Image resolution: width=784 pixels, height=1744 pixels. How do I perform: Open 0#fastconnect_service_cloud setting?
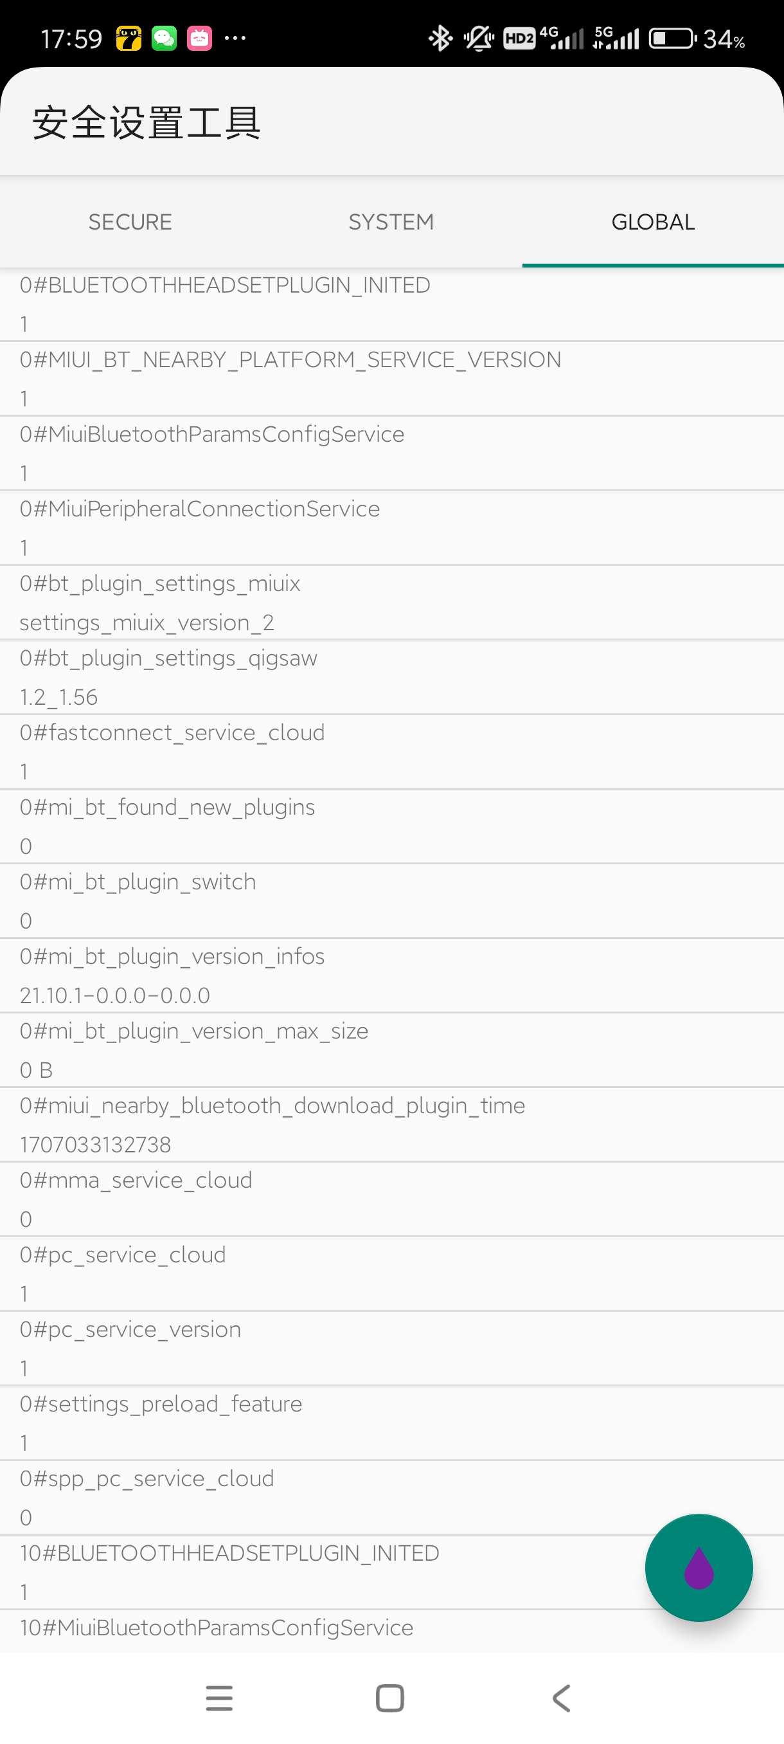coord(391,752)
